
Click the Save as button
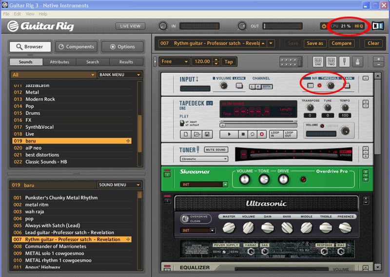click(x=315, y=43)
